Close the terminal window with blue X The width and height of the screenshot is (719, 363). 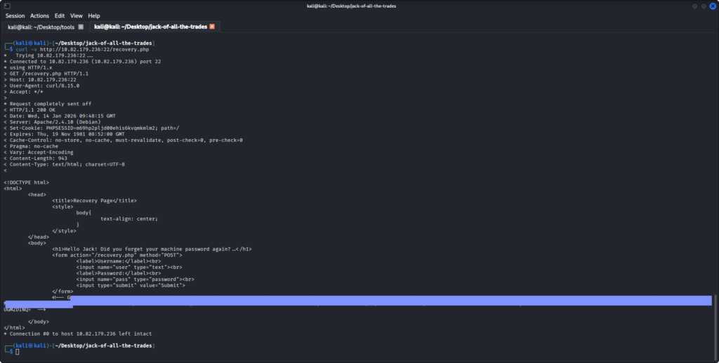(712, 6)
